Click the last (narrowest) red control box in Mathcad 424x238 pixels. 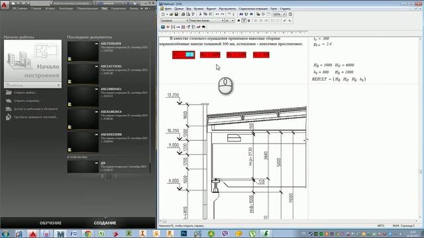[261, 55]
